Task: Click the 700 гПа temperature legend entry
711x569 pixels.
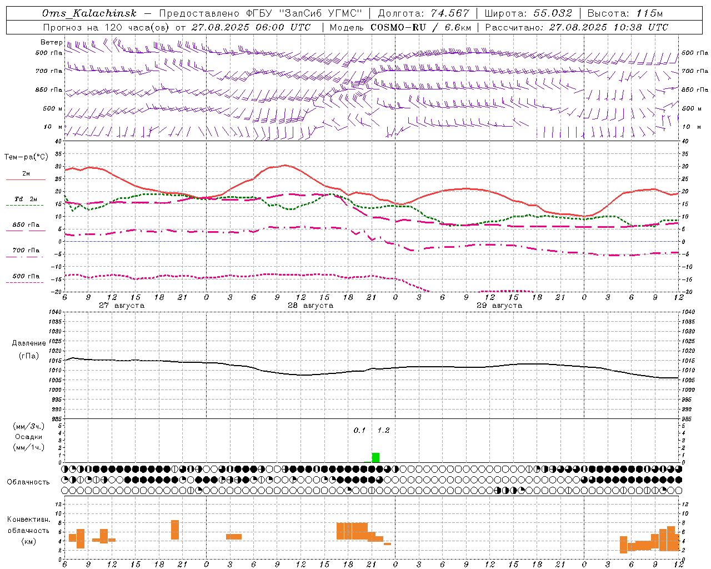Action: pyautogui.click(x=26, y=251)
